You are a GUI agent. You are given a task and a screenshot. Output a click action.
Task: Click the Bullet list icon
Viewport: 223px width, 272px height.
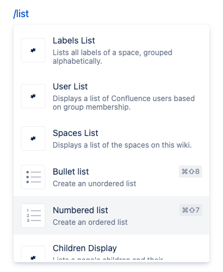33,177
